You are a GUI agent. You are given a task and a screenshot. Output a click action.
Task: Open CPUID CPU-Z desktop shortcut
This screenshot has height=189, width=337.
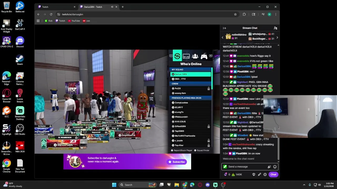pos(7,42)
